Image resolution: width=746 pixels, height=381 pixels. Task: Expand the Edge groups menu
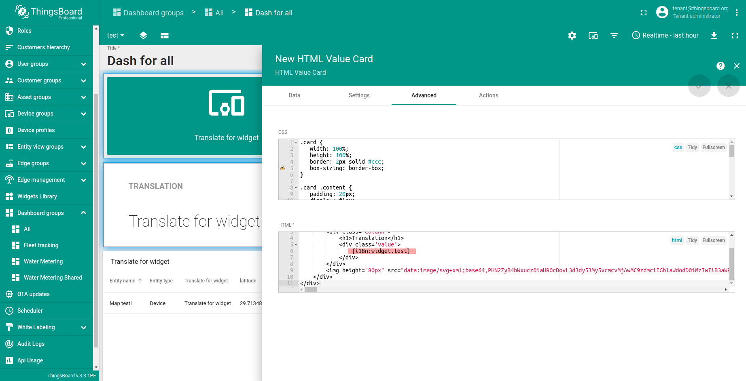point(83,163)
